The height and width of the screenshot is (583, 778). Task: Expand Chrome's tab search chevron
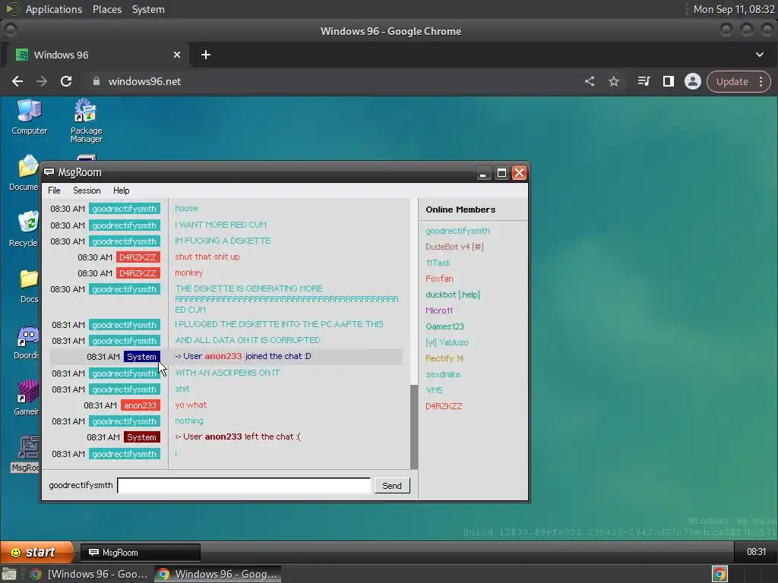(x=760, y=55)
